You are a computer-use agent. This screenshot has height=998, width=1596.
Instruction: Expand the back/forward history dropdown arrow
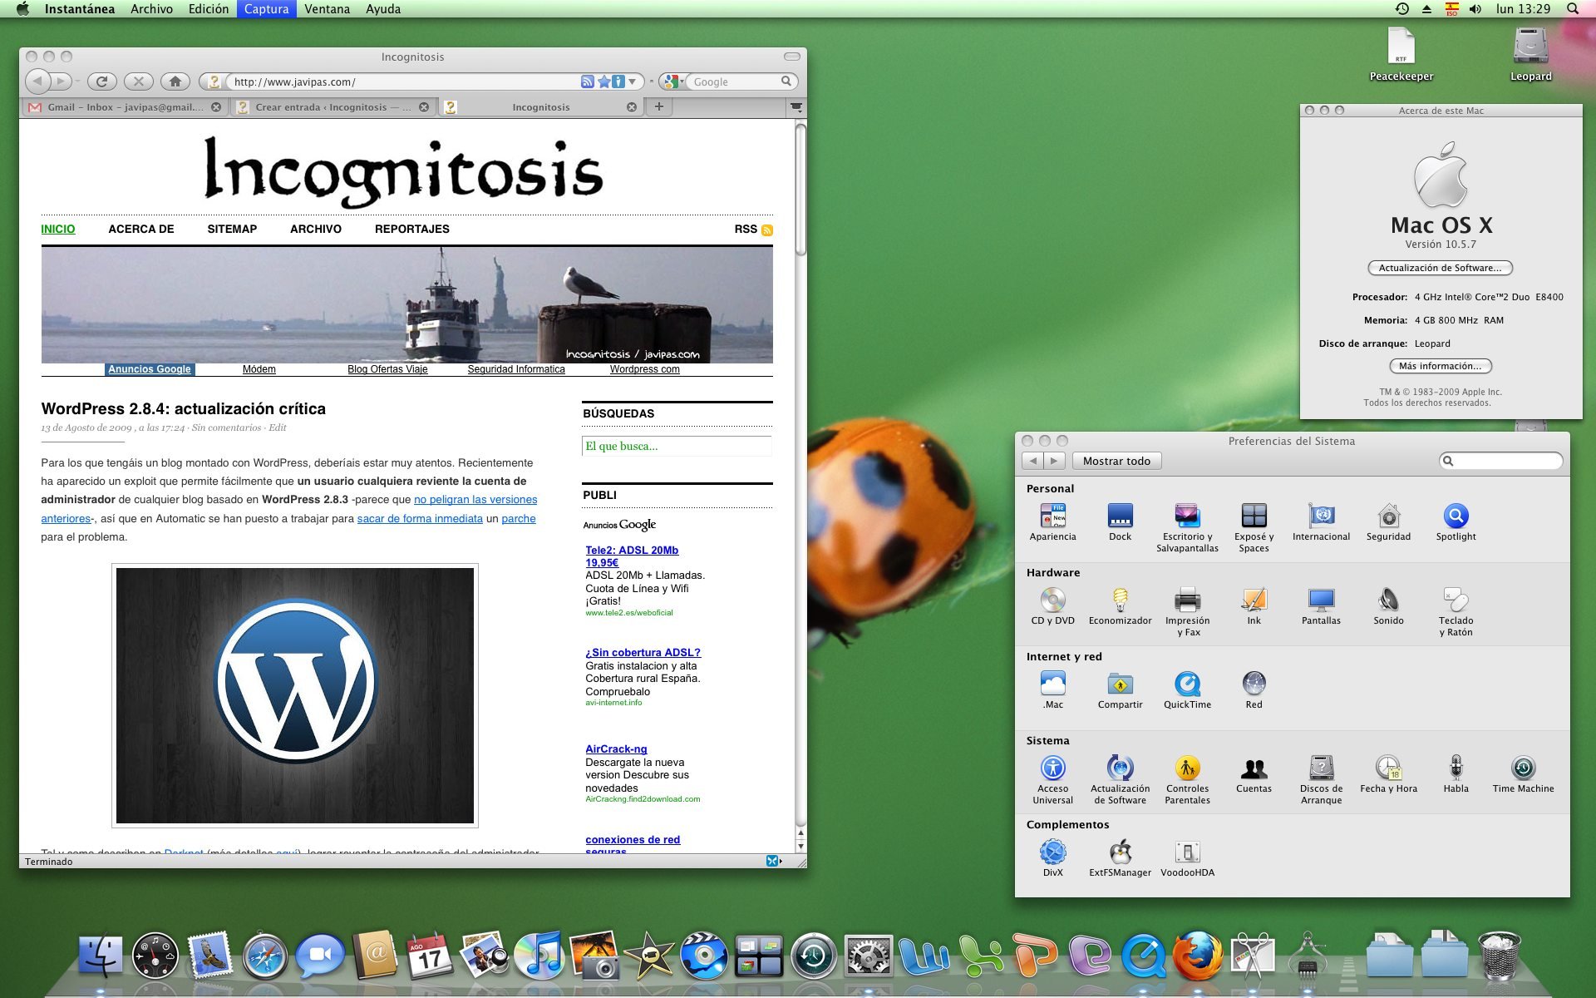(77, 82)
